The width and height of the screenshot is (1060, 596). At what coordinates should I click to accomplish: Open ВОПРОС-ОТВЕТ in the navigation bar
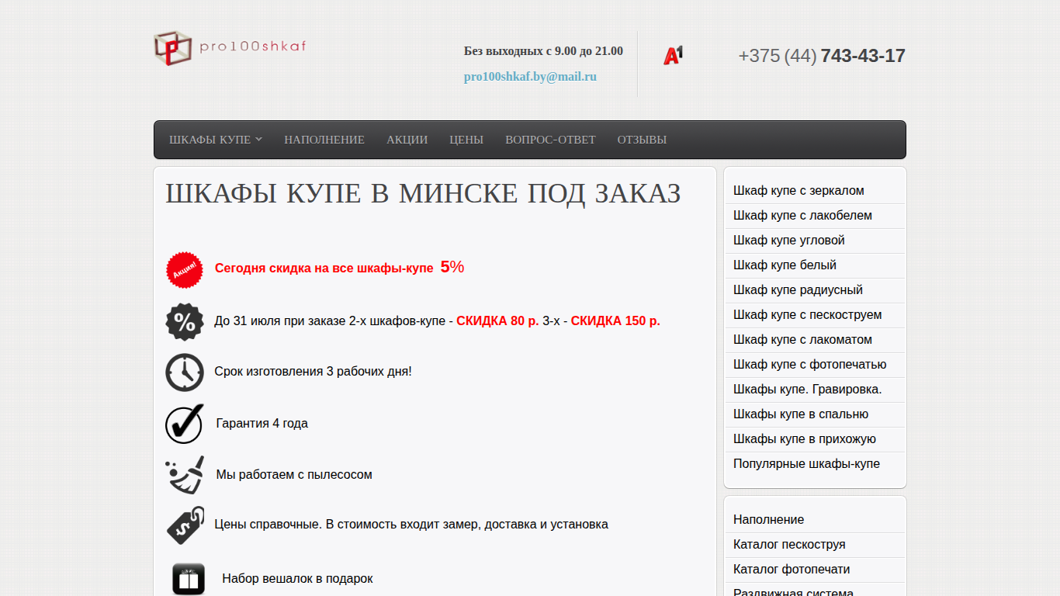[550, 140]
